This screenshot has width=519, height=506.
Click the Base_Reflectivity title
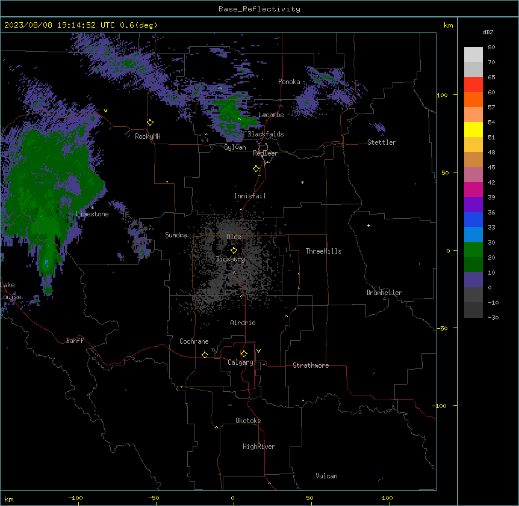tap(259, 9)
